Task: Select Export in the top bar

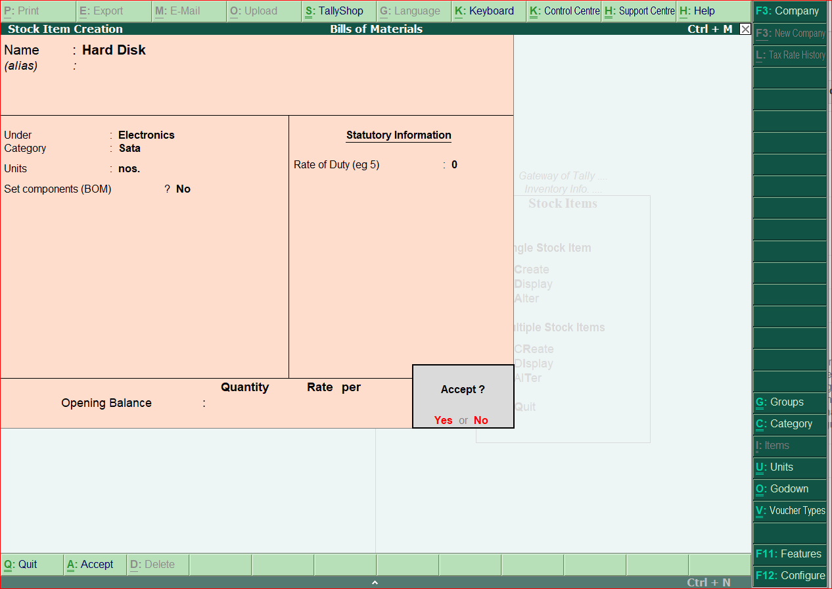Action: click(114, 11)
